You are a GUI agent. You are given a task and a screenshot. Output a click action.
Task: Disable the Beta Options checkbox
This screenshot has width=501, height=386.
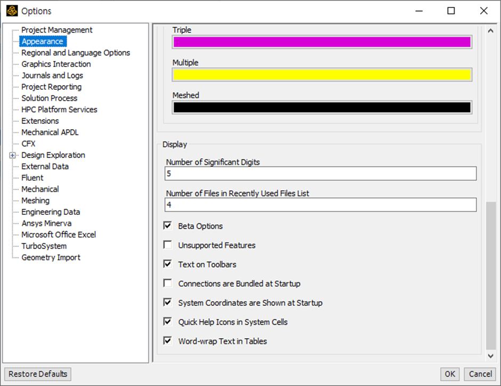click(167, 225)
